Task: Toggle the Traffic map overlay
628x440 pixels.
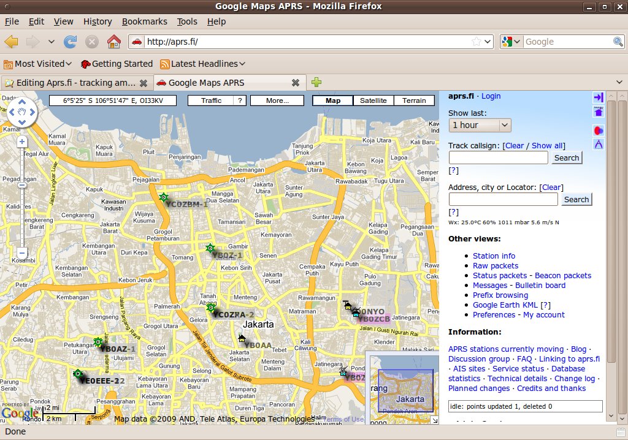Action: [211, 101]
